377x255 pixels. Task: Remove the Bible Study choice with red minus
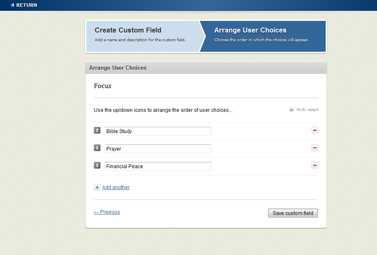pyautogui.click(x=315, y=130)
